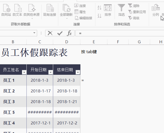
Task: Expand the Name Box dropdown arrow
Action: (x=34, y=33)
